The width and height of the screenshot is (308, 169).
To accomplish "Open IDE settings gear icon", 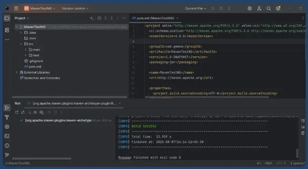I will pyautogui.click(x=278, y=8).
